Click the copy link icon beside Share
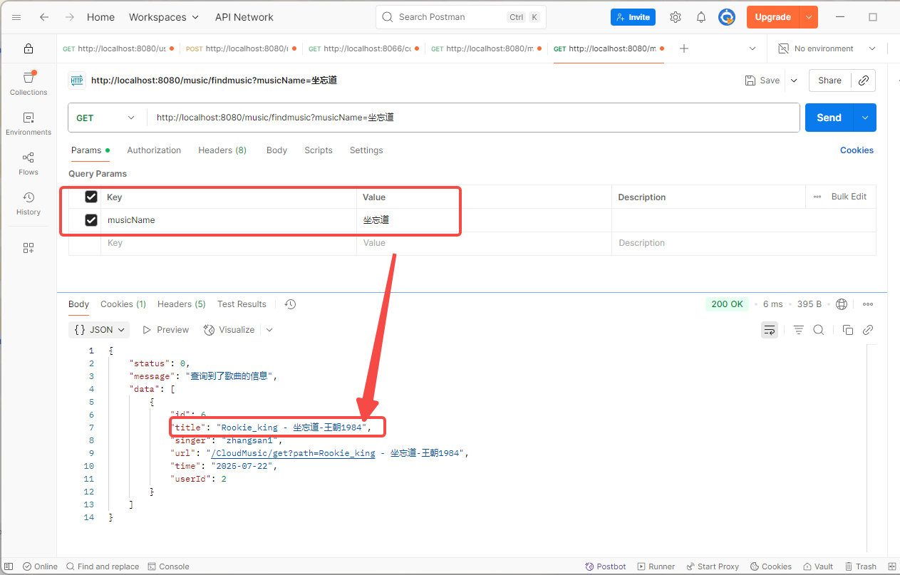 (864, 81)
